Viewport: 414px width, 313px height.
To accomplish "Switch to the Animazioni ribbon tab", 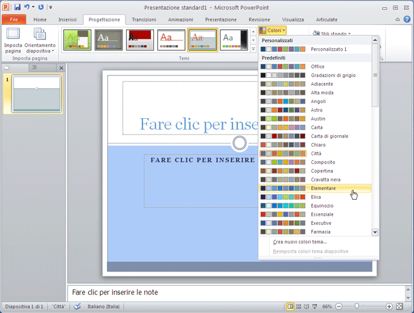I will 181,19.
